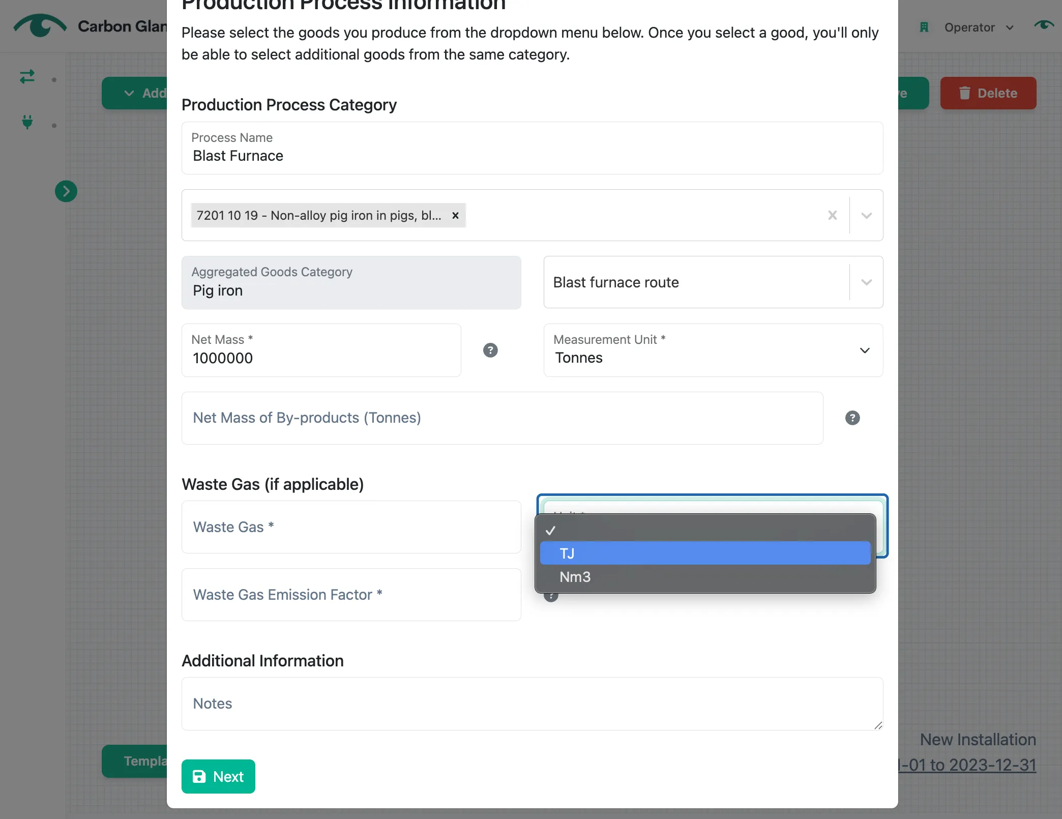Click the red Delete button
Viewport: 1062px width, 819px height.
click(988, 93)
